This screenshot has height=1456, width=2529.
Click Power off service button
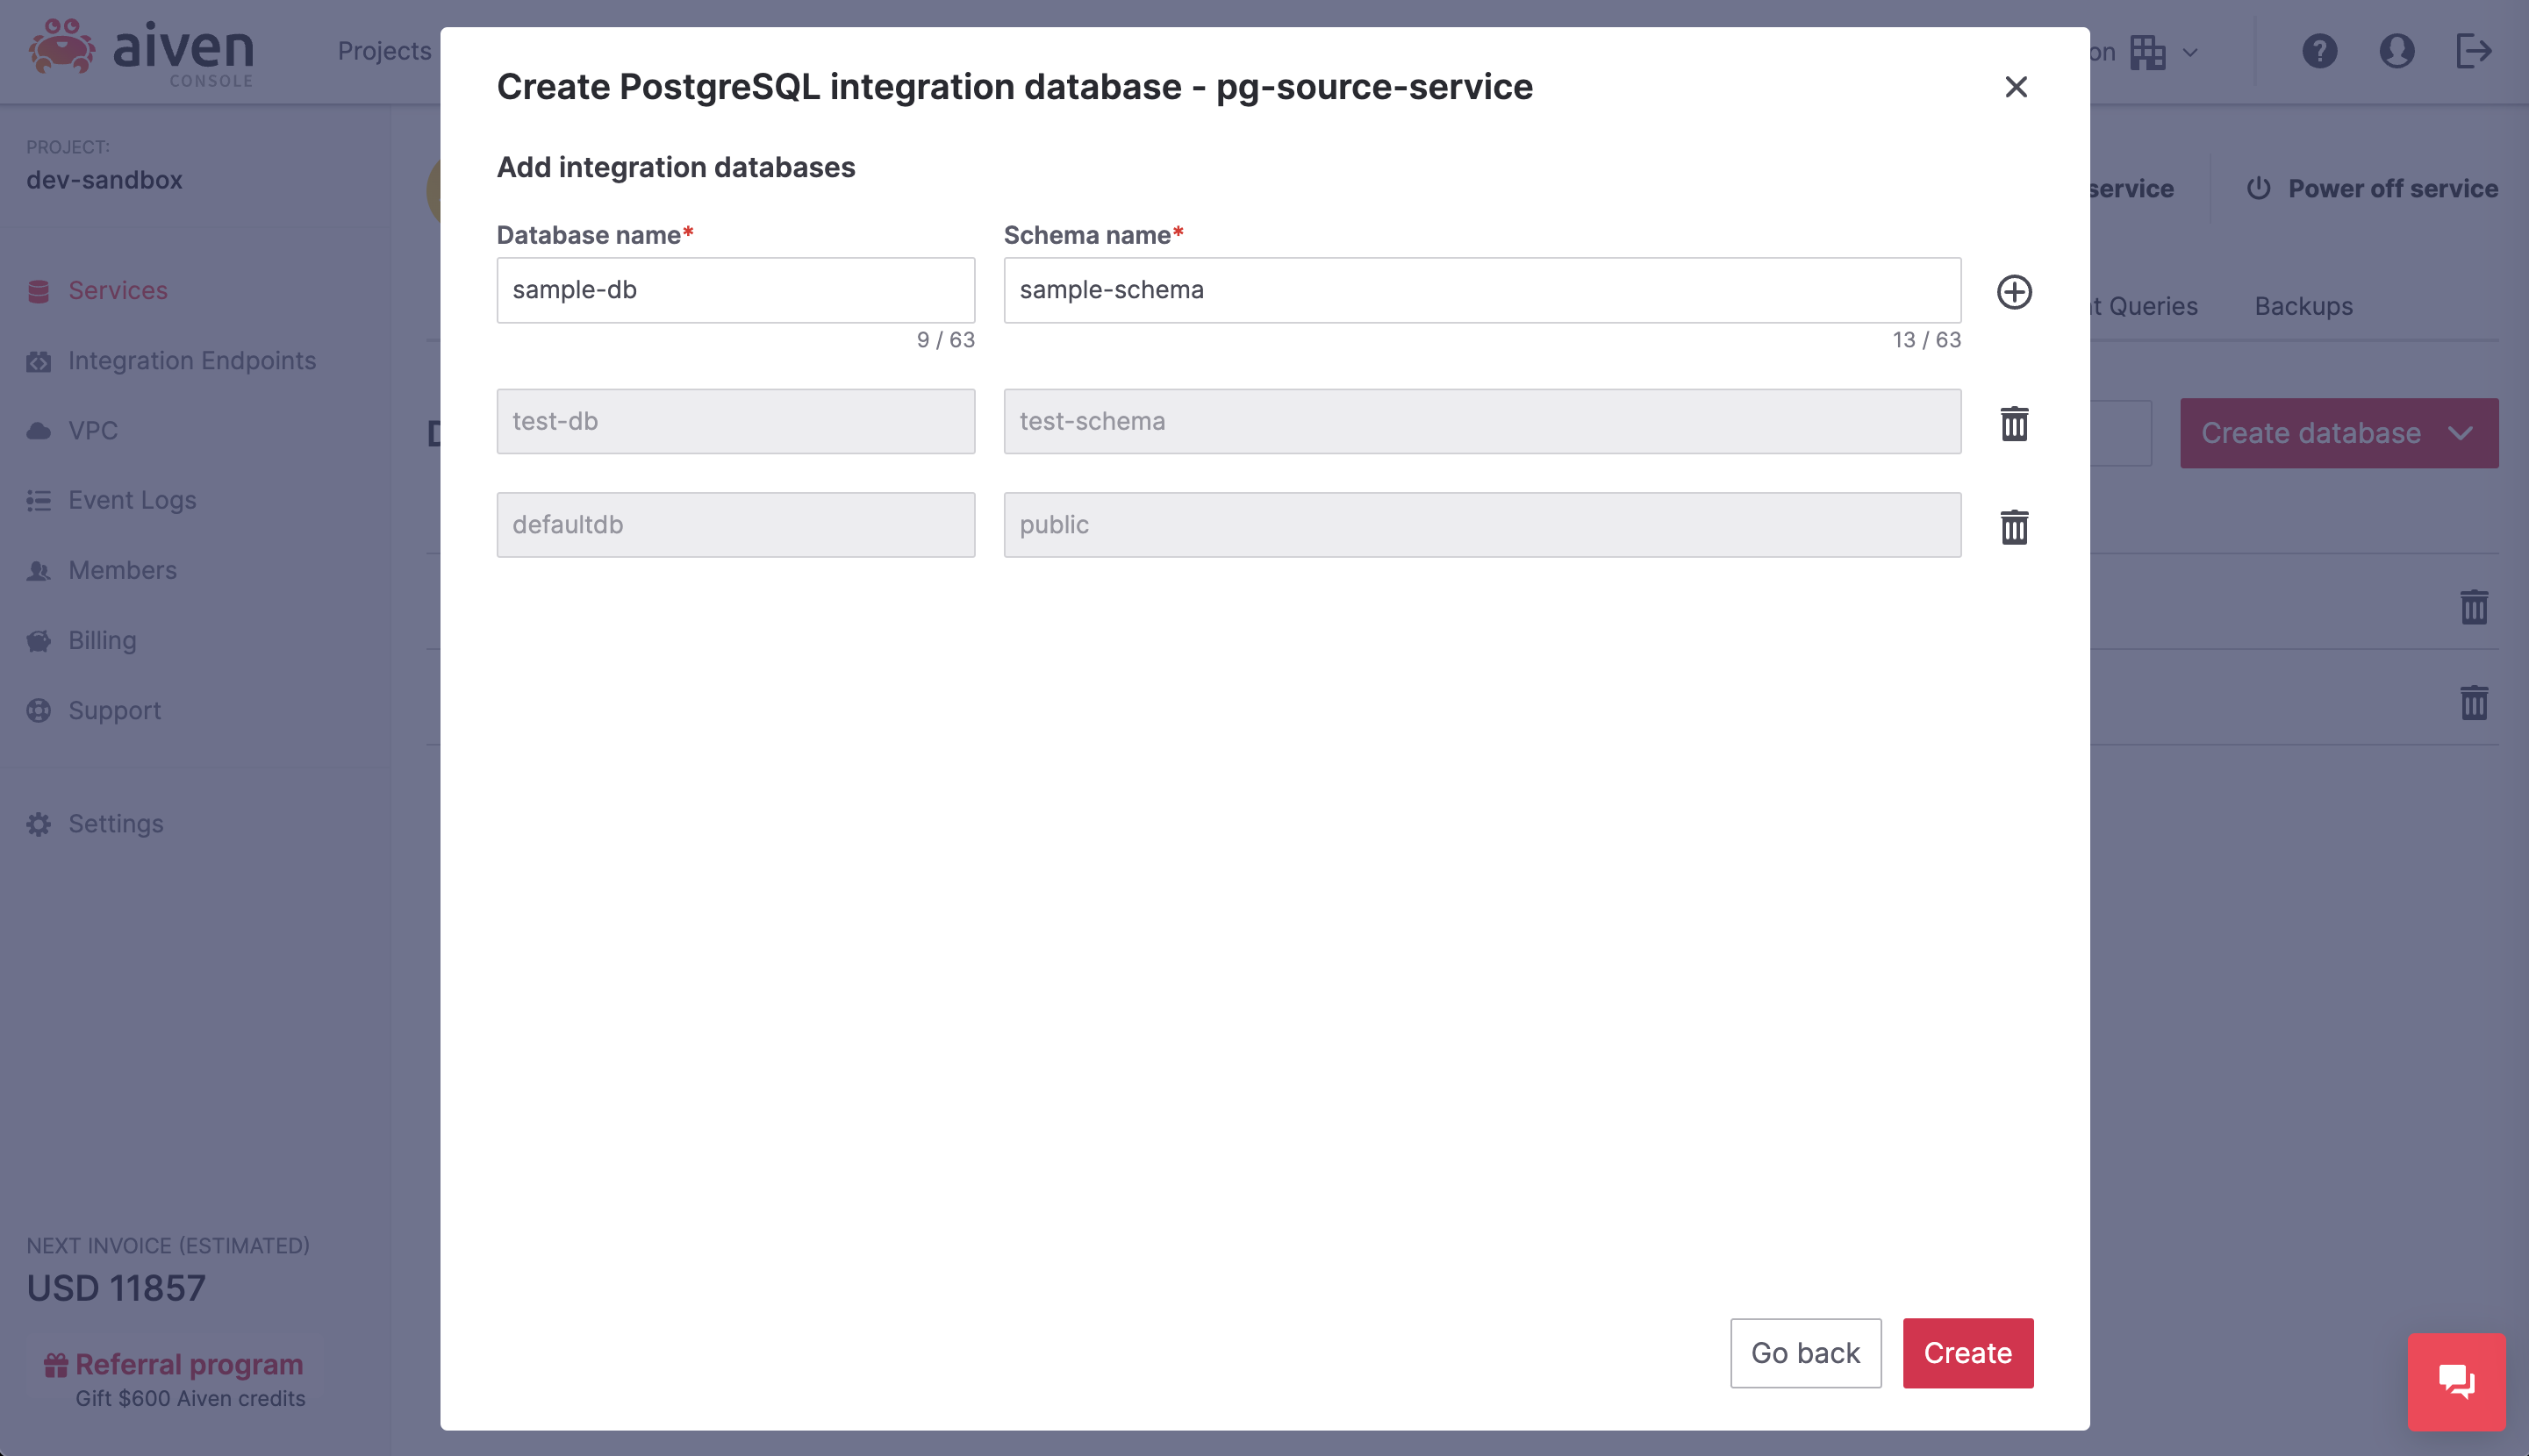(x=2372, y=189)
